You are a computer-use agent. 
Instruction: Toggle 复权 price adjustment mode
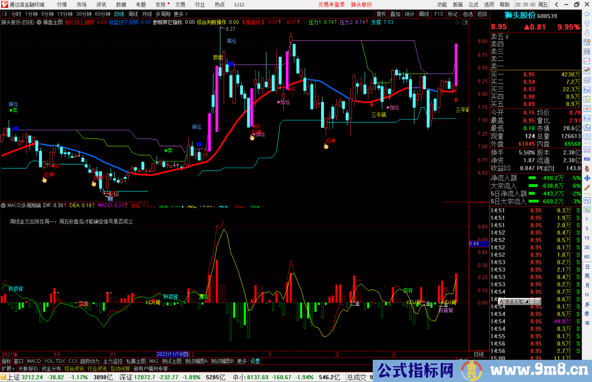click(x=381, y=14)
